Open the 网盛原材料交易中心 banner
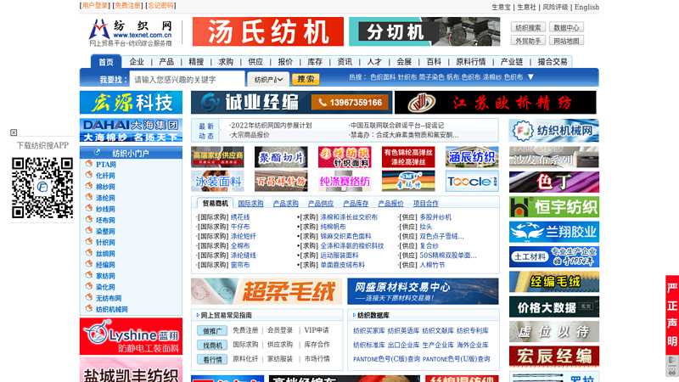This screenshot has width=679, height=382. (423, 291)
